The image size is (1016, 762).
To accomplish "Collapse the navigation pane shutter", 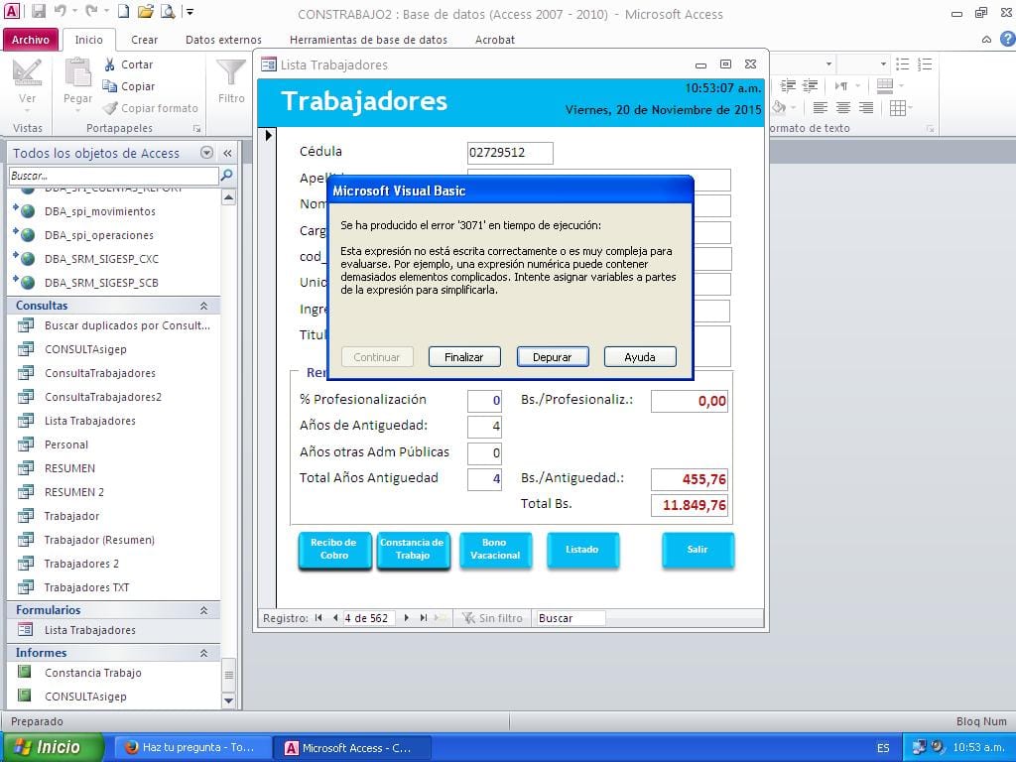I will pyautogui.click(x=225, y=153).
